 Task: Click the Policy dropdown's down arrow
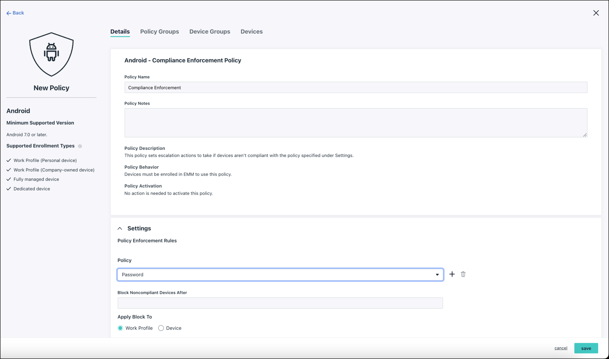coord(437,274)
